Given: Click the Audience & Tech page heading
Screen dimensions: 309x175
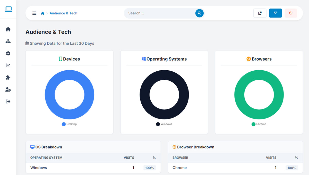Looking at the screenshot, I should (48, 32).
